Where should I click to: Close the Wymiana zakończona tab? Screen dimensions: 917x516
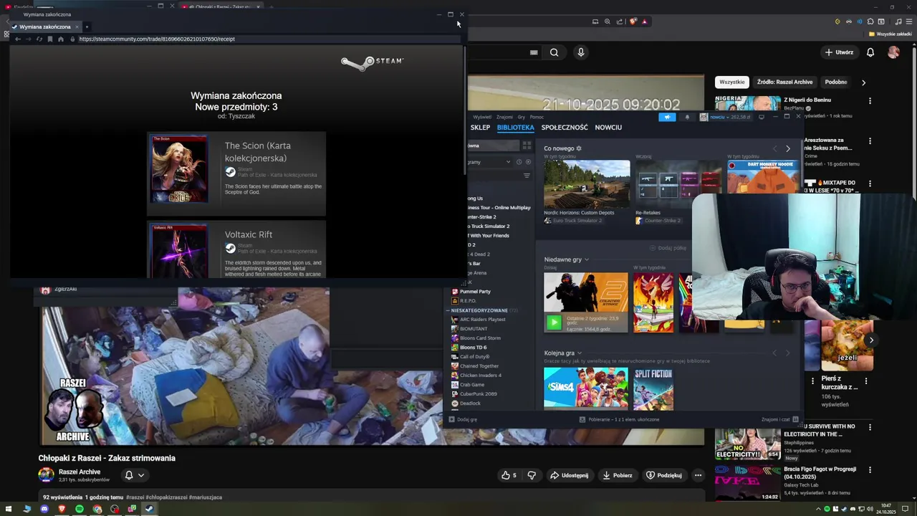click(x=77, y=27)
